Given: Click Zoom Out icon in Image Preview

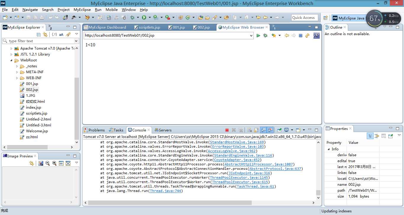Looking at the screenshot, I should click(48, 163).
